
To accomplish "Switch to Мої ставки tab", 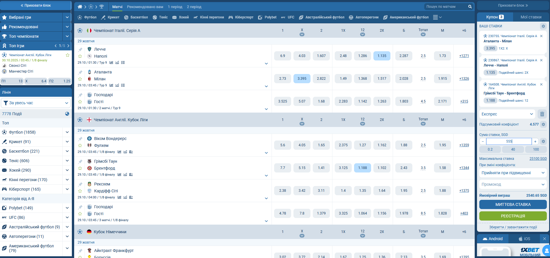I will coord(531,17).
